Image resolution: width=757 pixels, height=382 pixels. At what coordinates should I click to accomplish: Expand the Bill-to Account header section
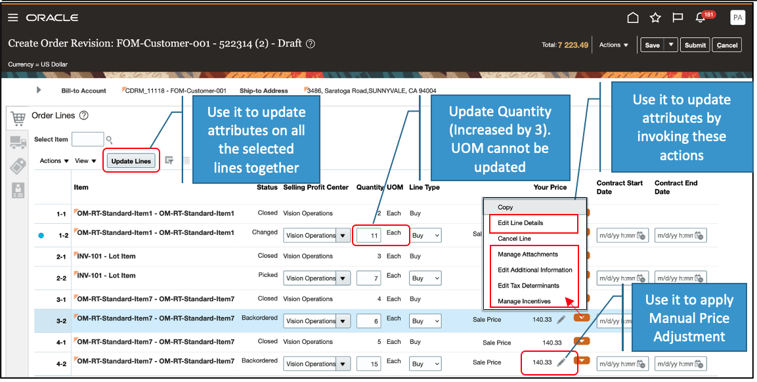[39, 90]
